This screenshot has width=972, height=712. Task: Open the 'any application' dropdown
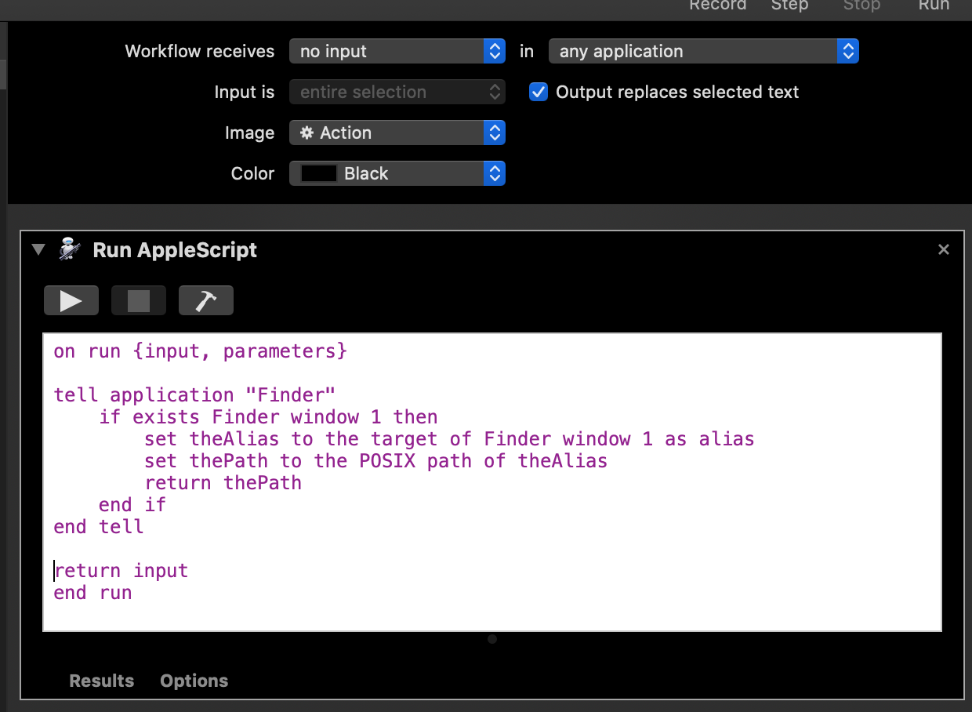[x=704, y=51]
